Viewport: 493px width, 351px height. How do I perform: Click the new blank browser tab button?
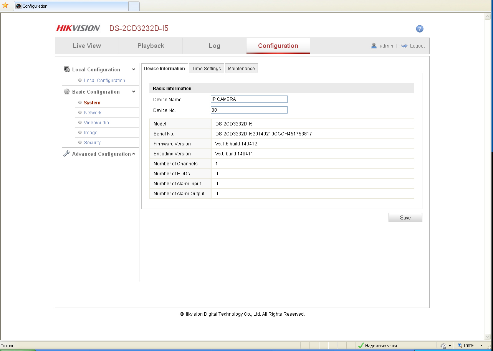(134, 6)
